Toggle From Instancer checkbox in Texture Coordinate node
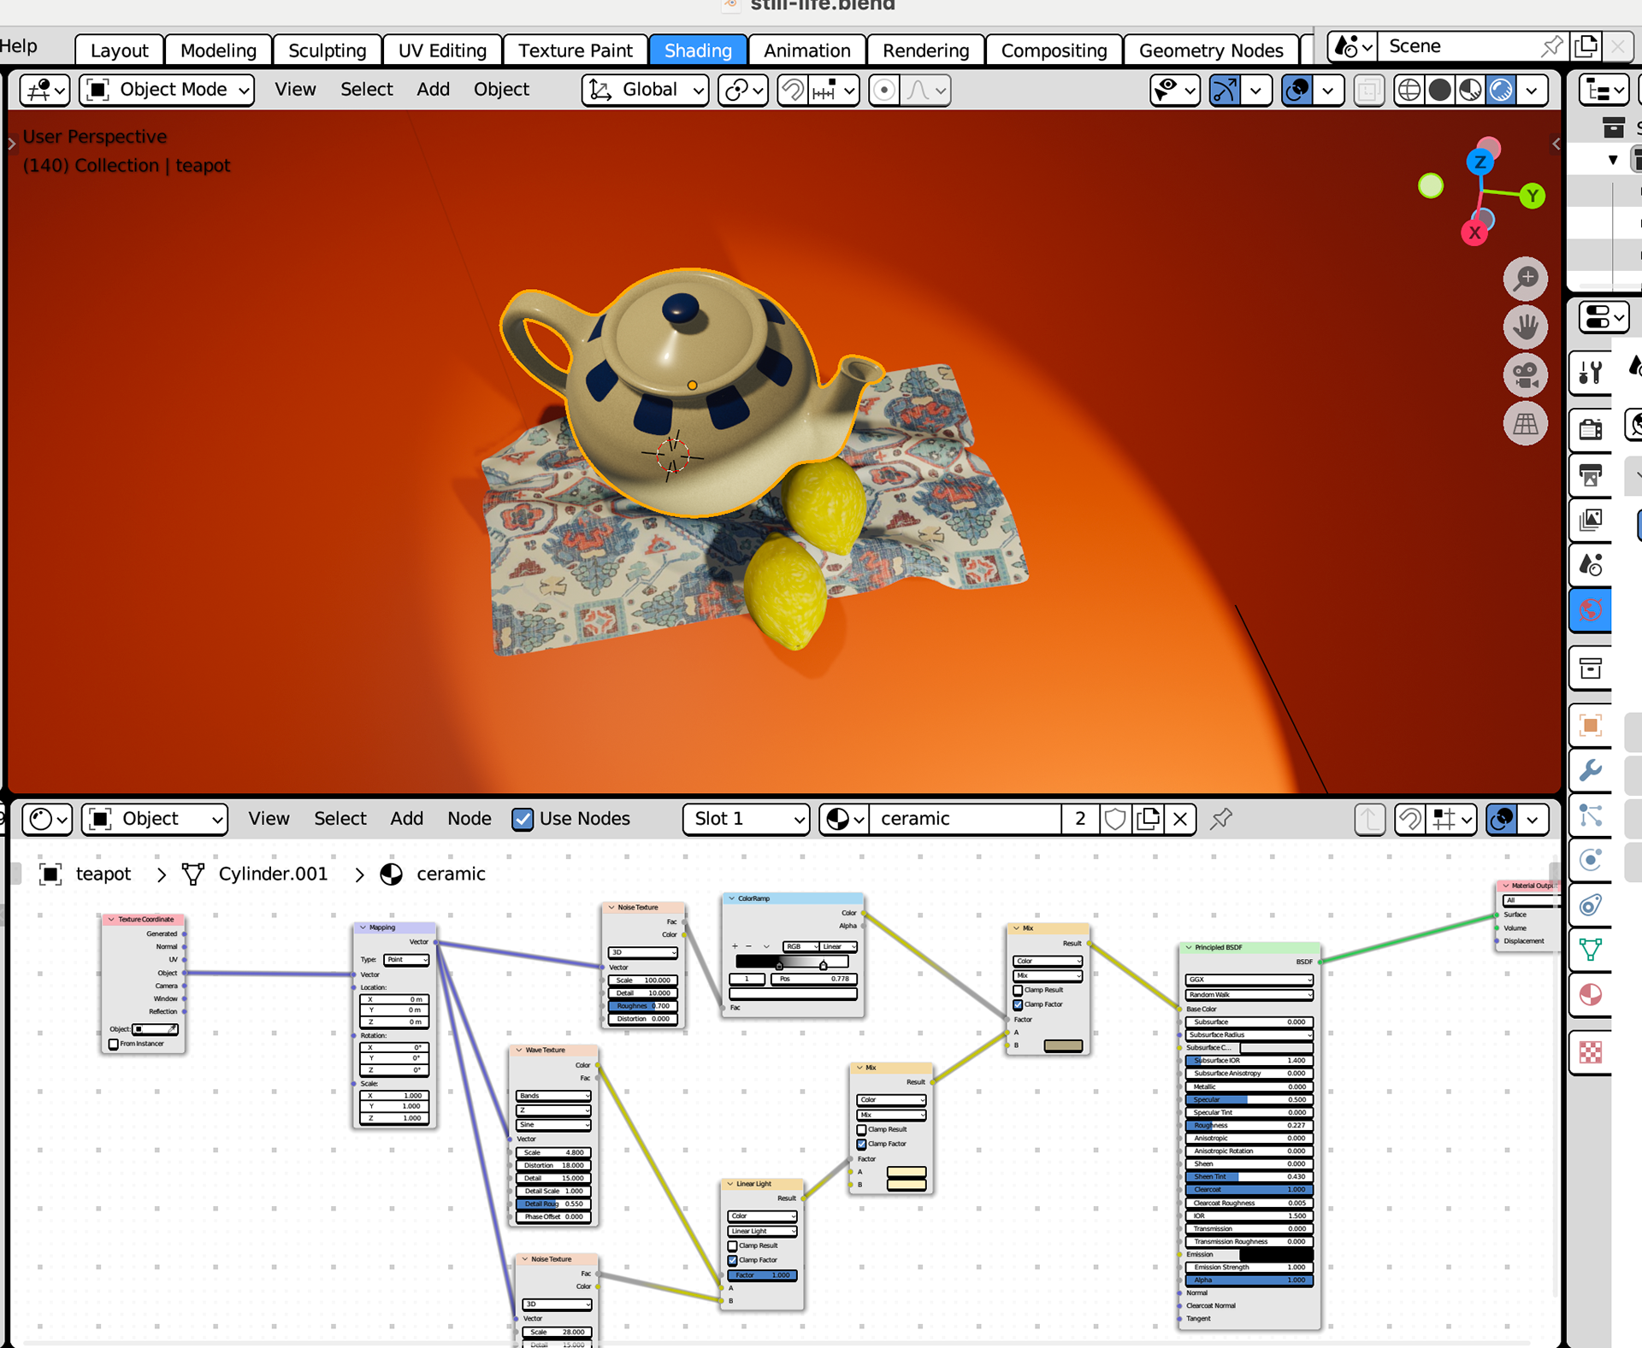 114,1044
